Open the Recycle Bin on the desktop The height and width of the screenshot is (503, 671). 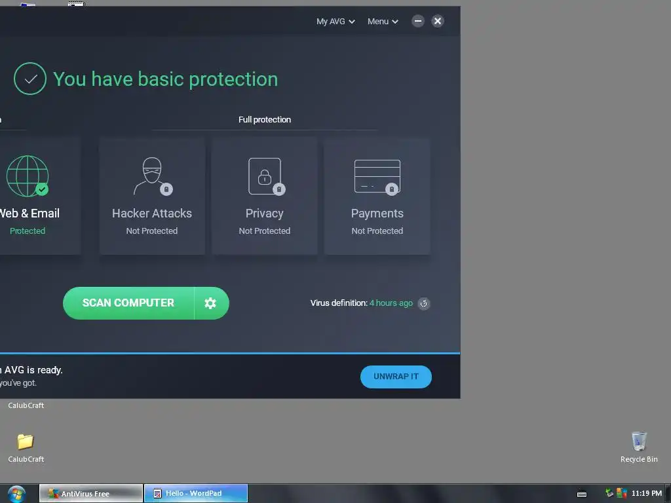pyautogui.click(x=639, y=447)
